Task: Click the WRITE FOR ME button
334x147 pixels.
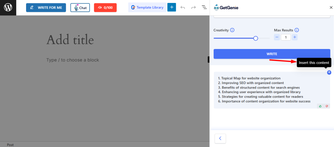Action: (46, 7)
